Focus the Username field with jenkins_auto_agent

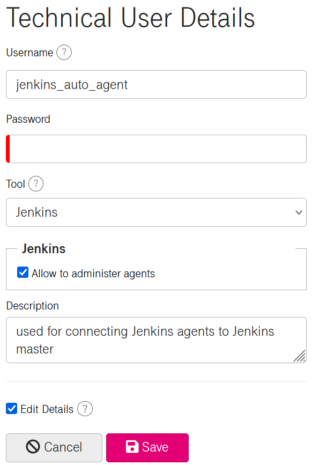(x=156, y=85)
